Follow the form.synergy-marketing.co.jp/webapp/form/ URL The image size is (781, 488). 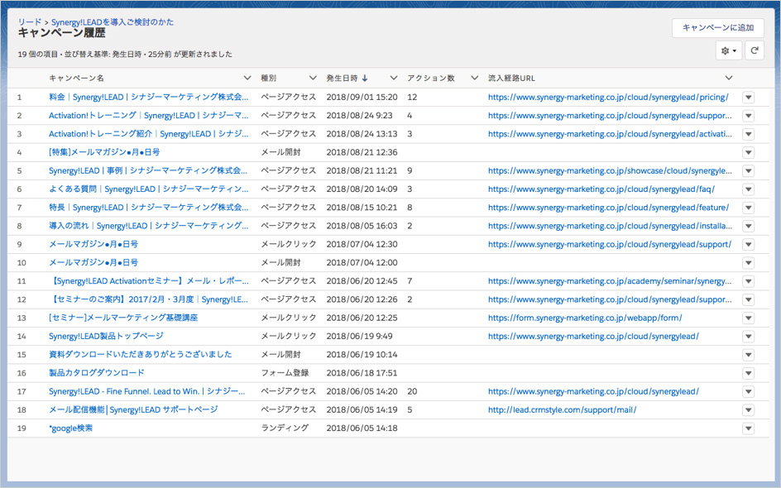(x=585, y=318)
